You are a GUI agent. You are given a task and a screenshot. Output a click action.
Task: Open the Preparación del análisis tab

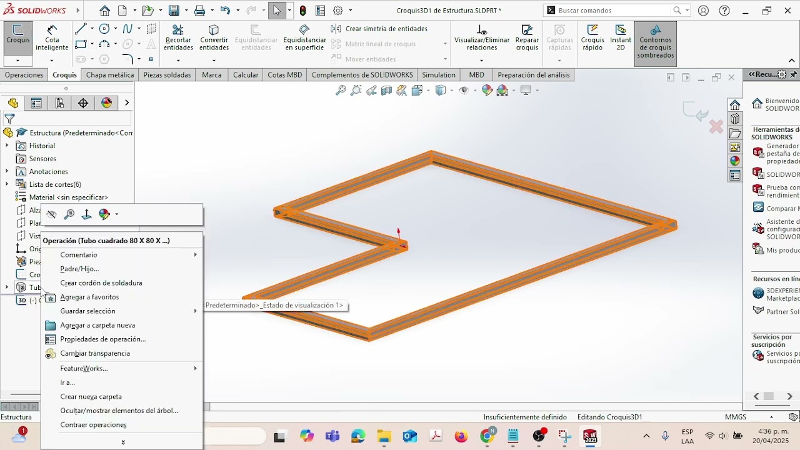[x=534, y=75]
